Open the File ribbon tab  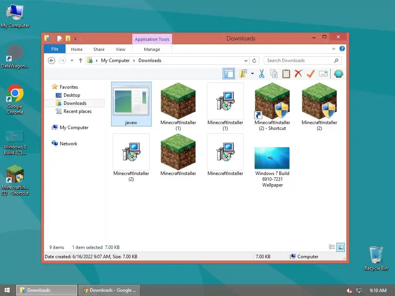(x=55, y=49)
